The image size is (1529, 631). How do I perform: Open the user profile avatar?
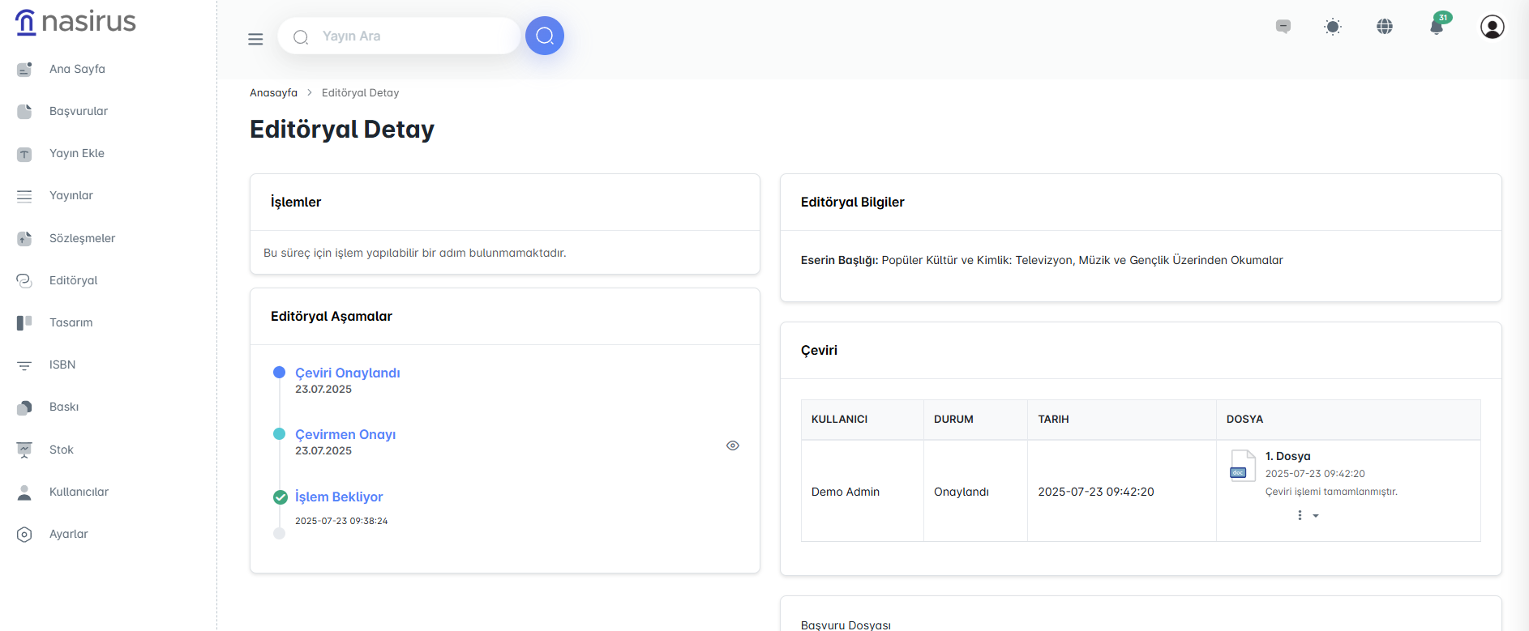1492,27
